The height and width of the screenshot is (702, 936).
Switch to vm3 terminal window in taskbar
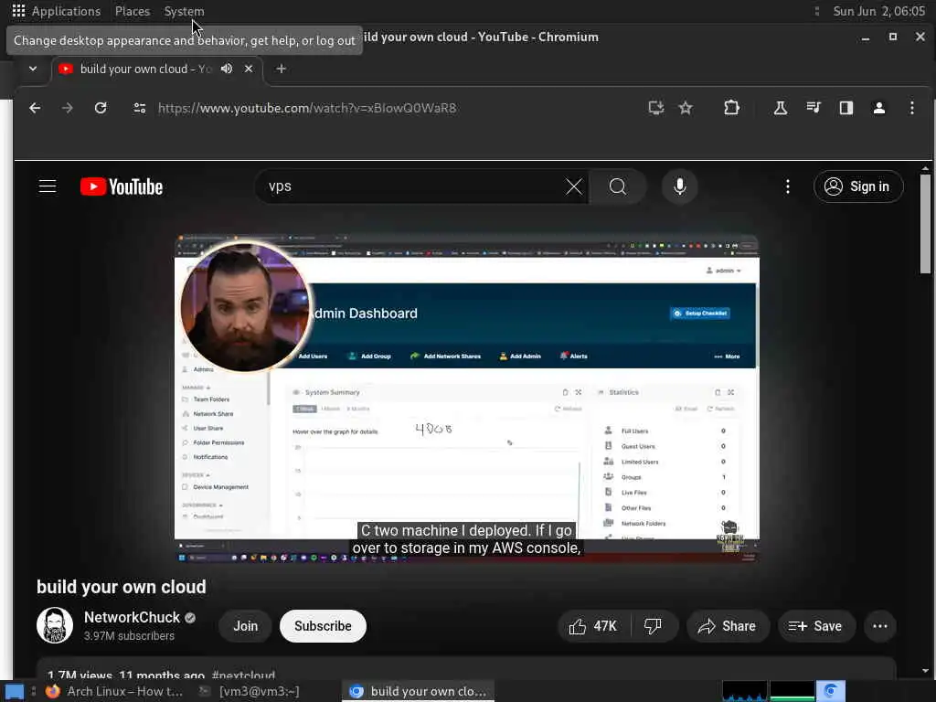250,691
